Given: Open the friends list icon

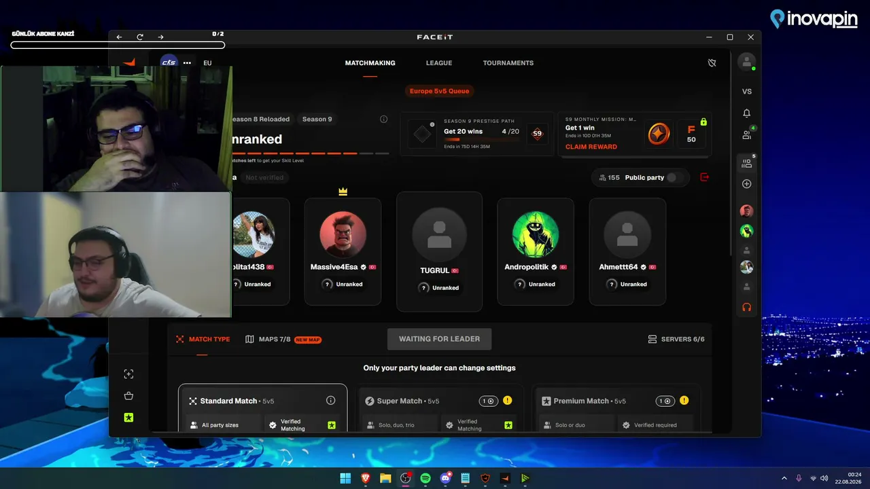Looking at the screenshot, I should (x=747, y=135).
